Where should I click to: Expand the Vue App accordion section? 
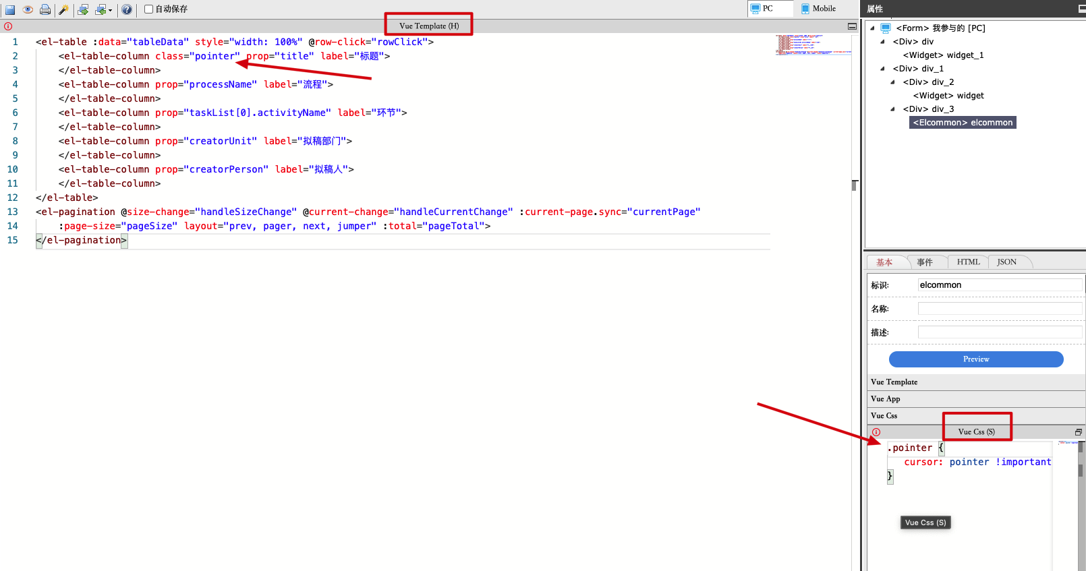pyautogui.click(x=976, y=399)
